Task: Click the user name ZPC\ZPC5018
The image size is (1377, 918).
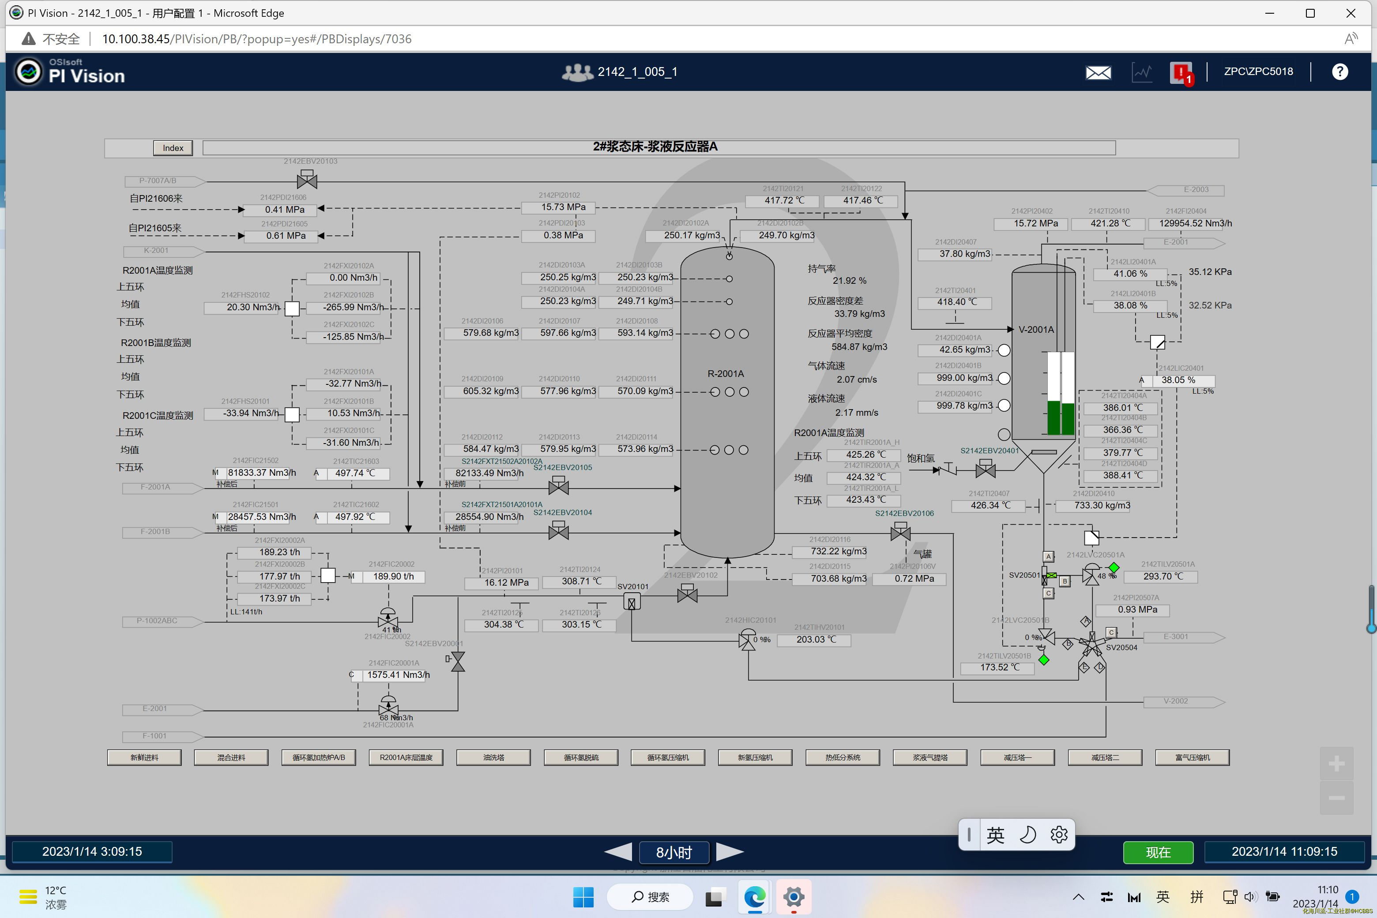Action: click(1258, 71)
